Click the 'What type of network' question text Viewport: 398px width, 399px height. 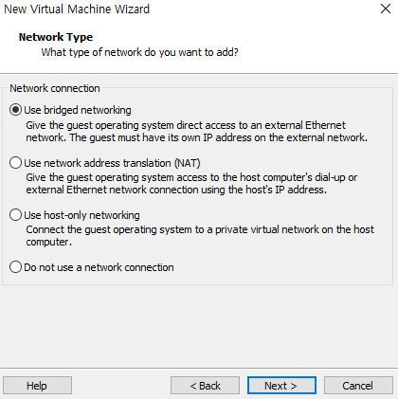(139, 52)
